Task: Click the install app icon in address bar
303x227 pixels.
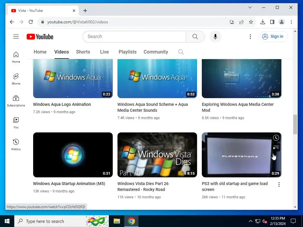Action: click(x=232, y=22)
